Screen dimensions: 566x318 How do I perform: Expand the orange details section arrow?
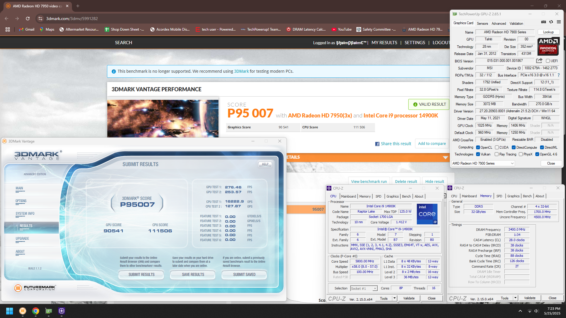click(x=445, y=158)
